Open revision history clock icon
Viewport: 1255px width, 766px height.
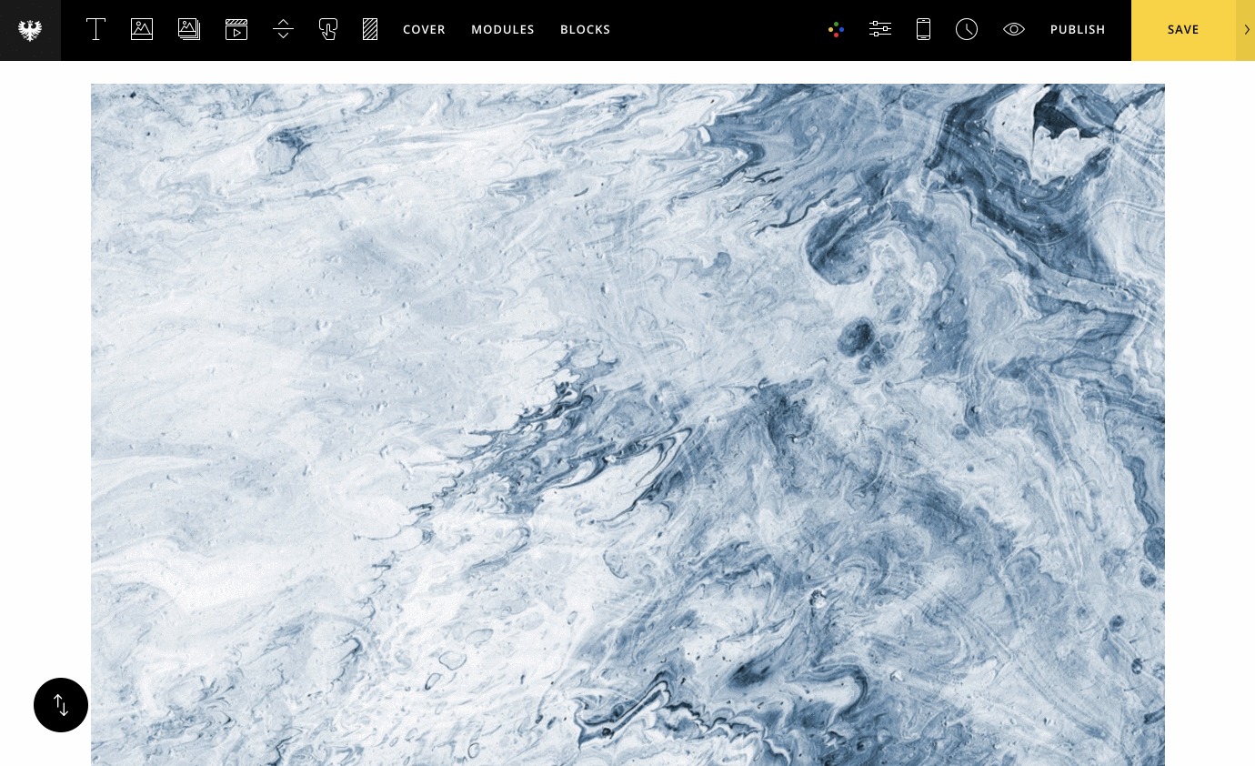[967, 29]
